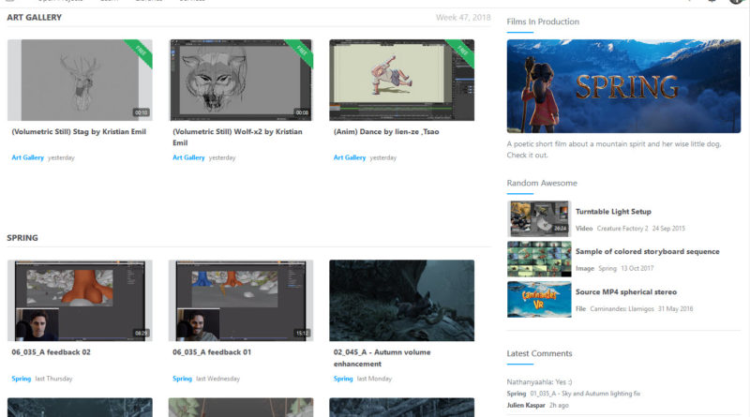Click the 'Week 47, 2018' label
750x417 pixels.
463,17
